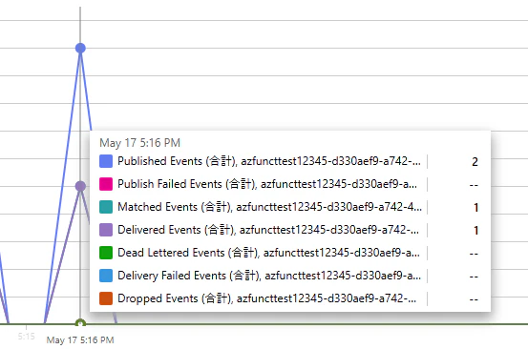Screen dimensions: 528x349
Task: Click the Published Events value 2
Action: click(x=475, y=162)
